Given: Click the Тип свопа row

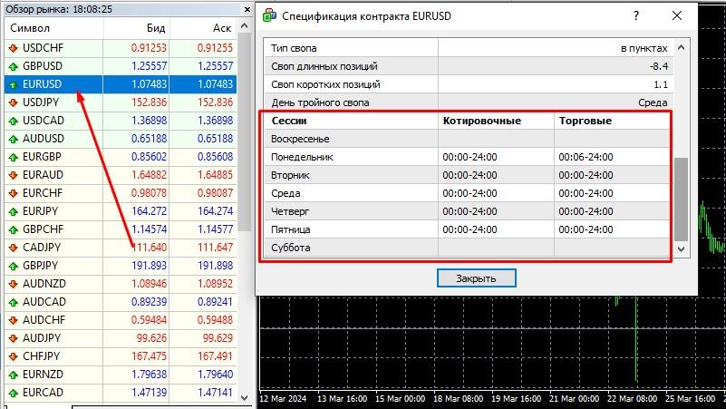Looking at the screenshot, I should click(x=469, y=48).
